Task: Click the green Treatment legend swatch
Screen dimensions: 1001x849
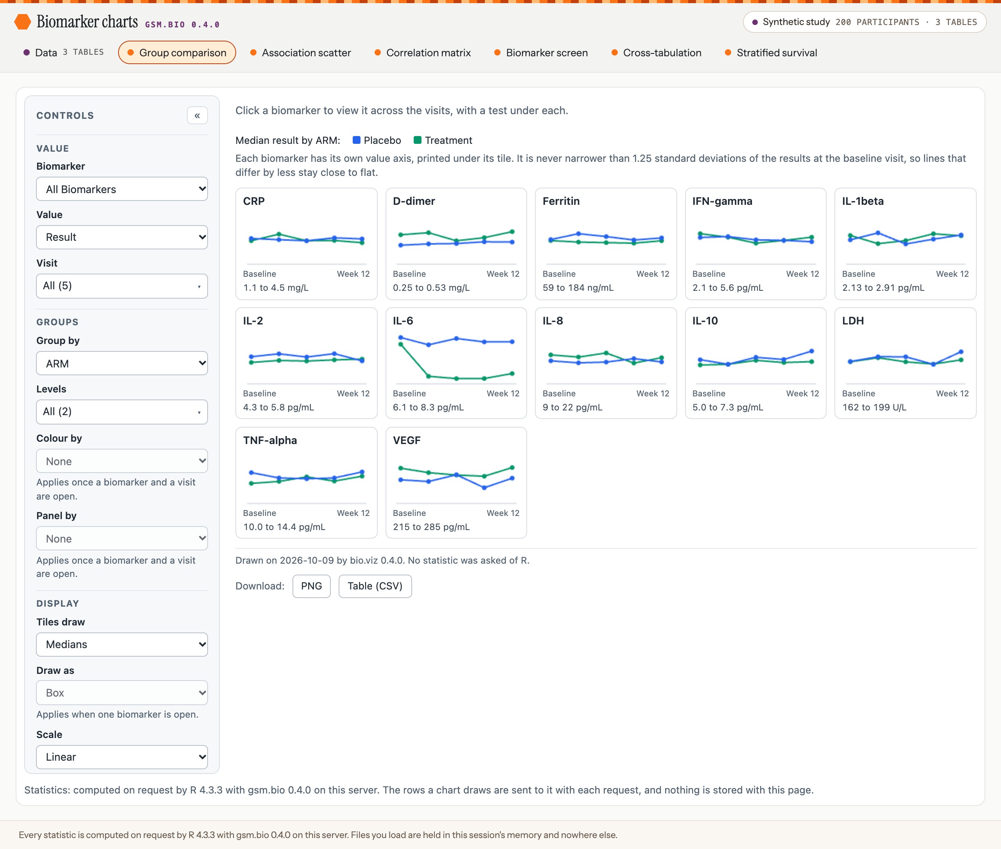Action: coord(418,140)
